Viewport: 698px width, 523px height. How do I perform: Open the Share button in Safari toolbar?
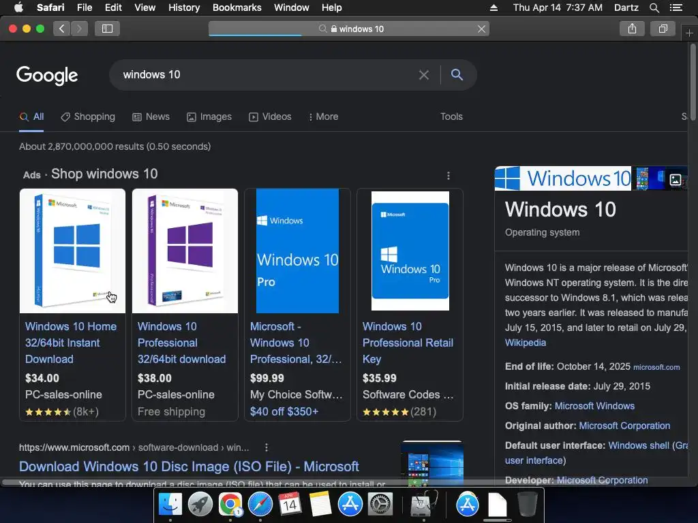pos(632,29)
